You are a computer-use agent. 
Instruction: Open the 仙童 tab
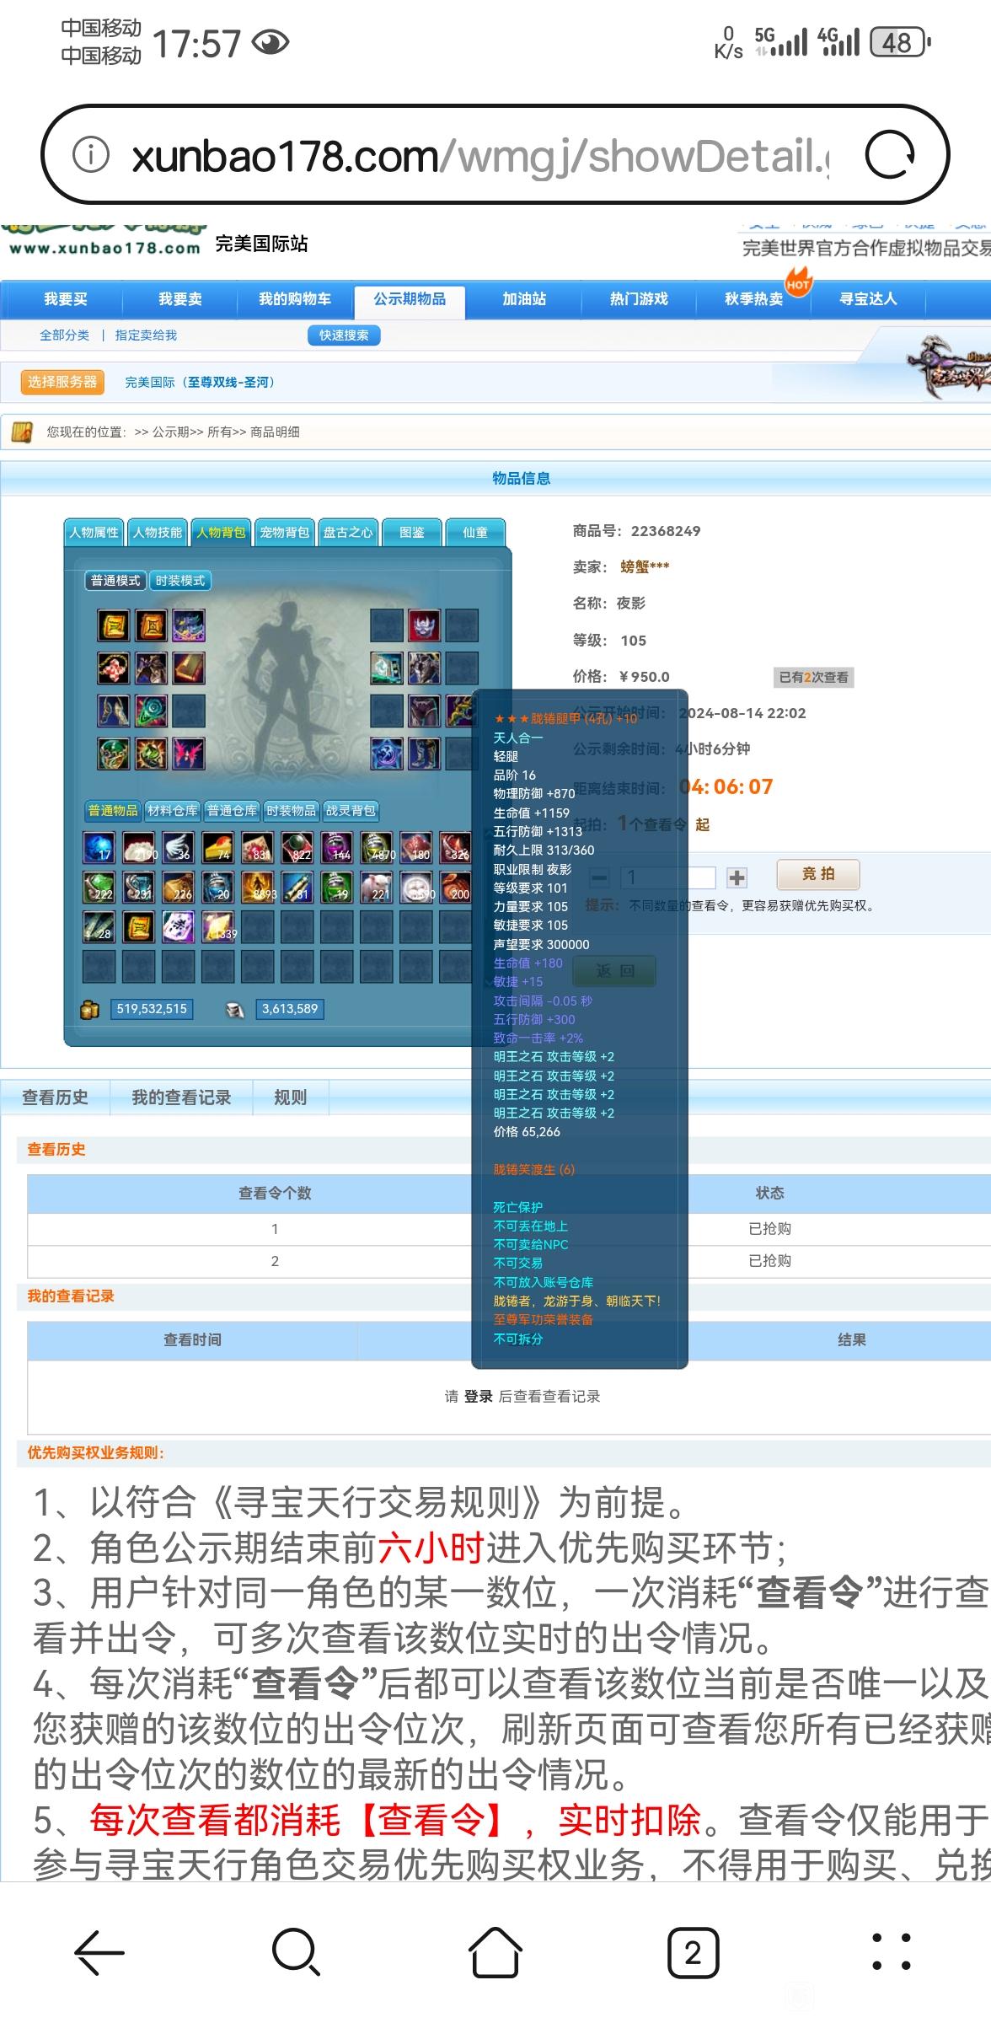tap(475, 533)
